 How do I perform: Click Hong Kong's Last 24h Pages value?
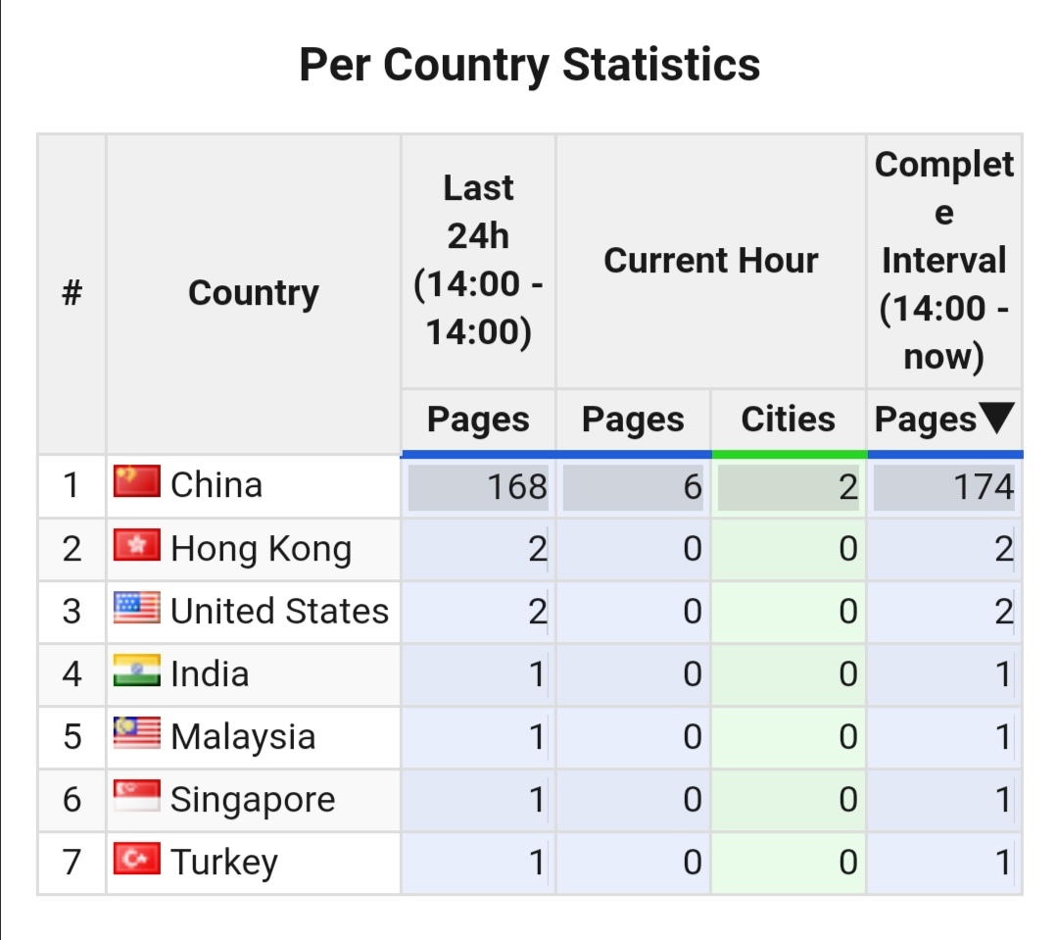[537, 548]
